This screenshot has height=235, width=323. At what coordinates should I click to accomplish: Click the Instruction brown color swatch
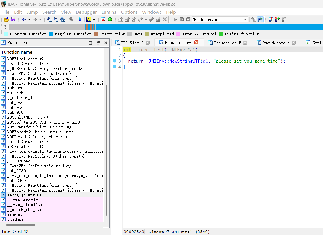coord(96,34)
